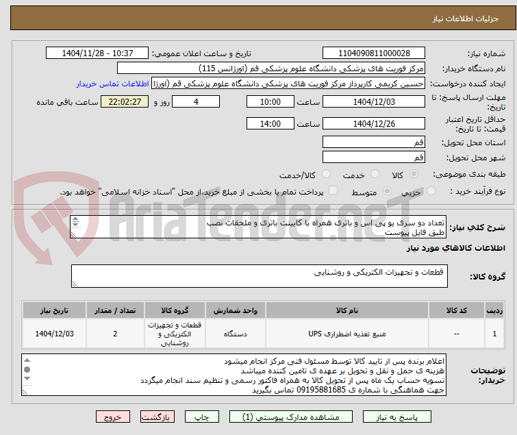Click up arrow in شرح کلی نیاز scrollbar
517x435 pixels.
click(x=75, y=219)
